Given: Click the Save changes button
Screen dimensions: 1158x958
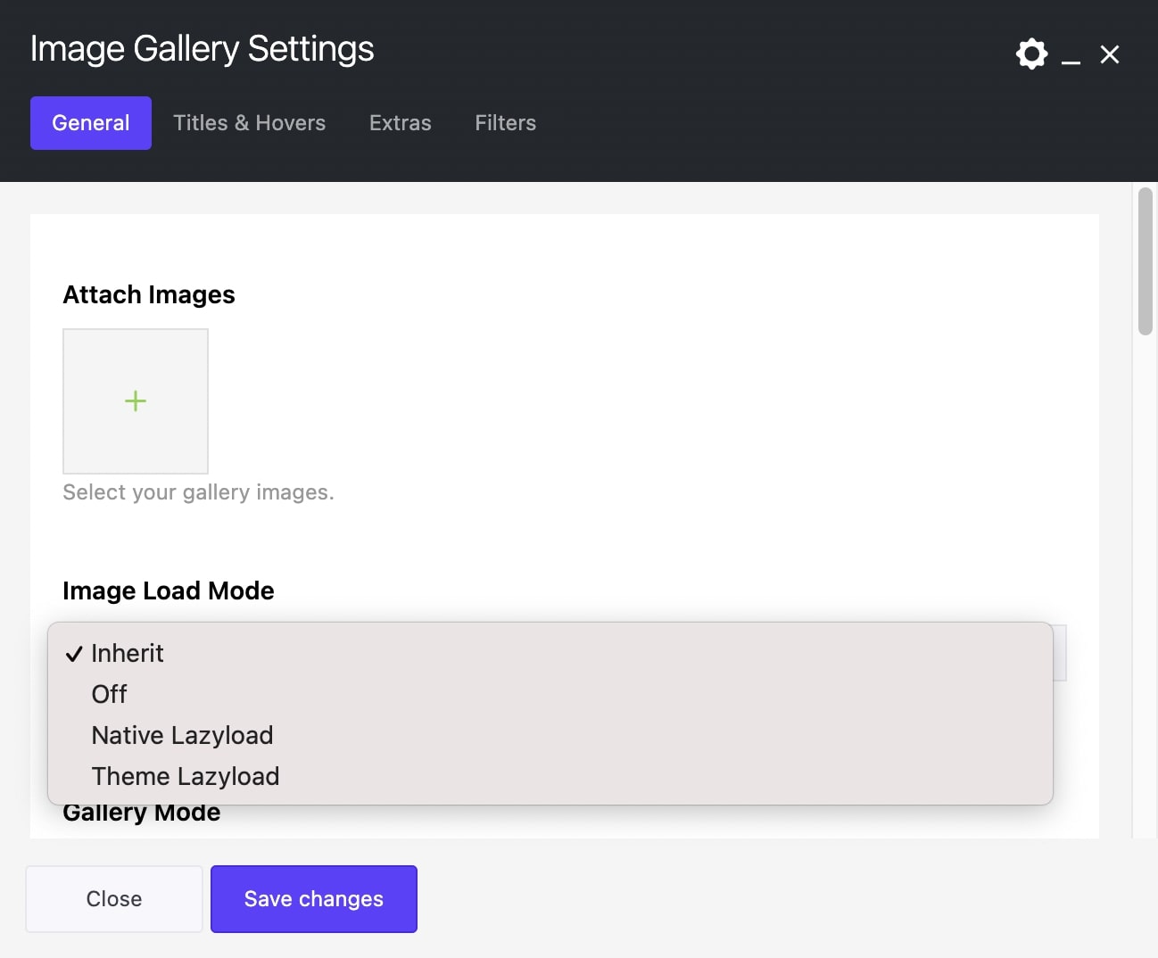Looking at the screenshot, I should [314, 899].
